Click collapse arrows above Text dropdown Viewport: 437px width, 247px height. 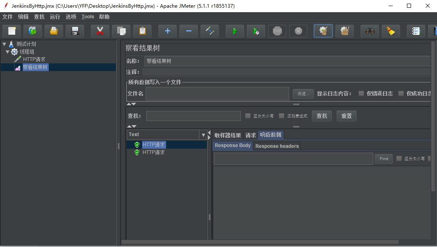(x=131, y=126)
